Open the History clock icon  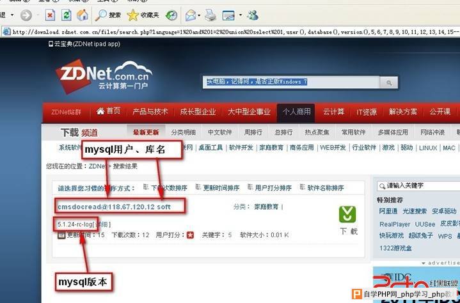171,15
